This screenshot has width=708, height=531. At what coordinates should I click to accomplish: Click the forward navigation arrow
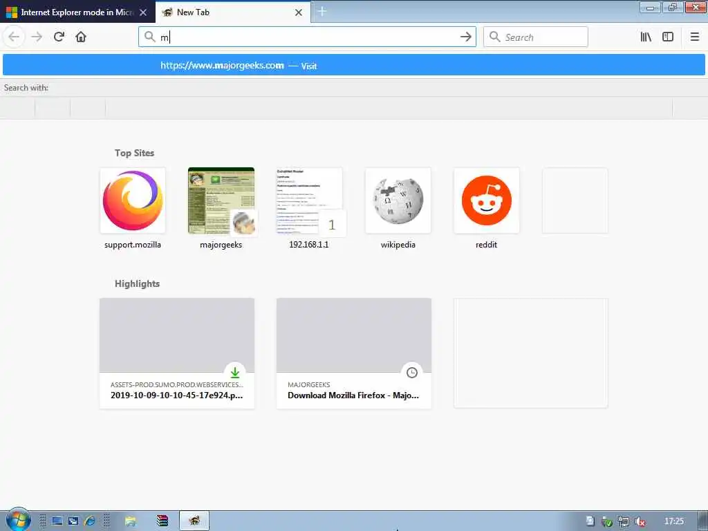(37, 37)
